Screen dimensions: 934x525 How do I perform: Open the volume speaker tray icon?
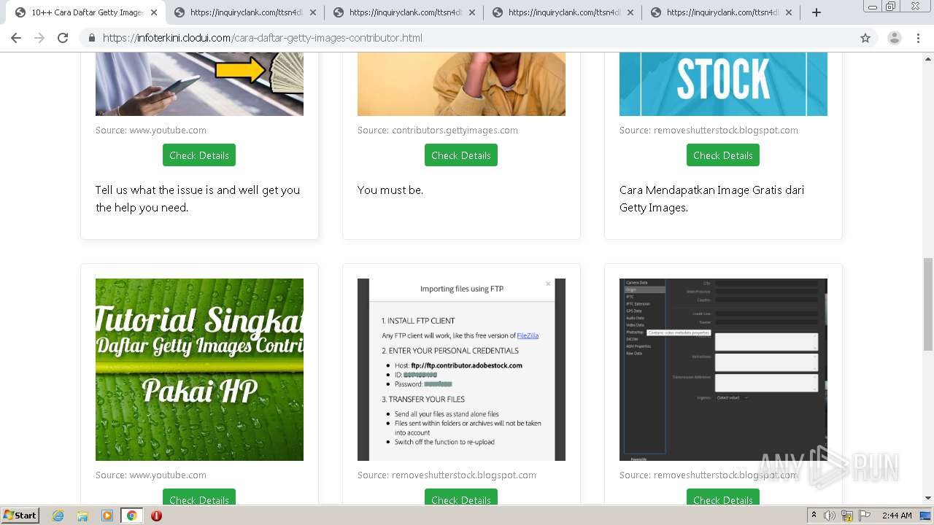point(830,516)
